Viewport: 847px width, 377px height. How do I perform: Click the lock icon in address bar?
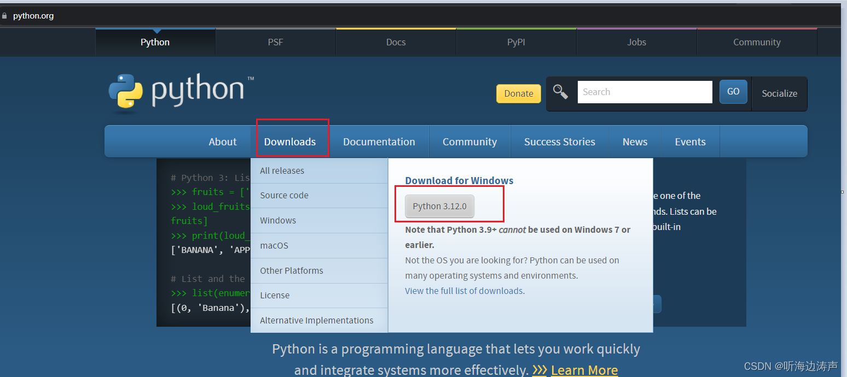(x=5, y=16)
